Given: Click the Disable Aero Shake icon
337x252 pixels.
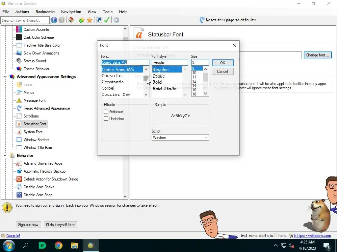Looking at the screenshot, I should 19,187.
